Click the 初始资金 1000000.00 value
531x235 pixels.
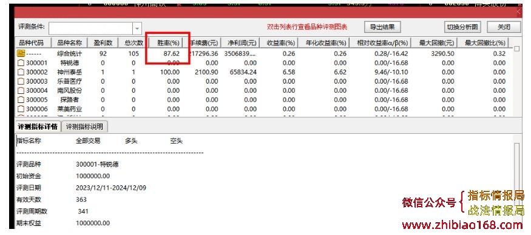[93, 176]
